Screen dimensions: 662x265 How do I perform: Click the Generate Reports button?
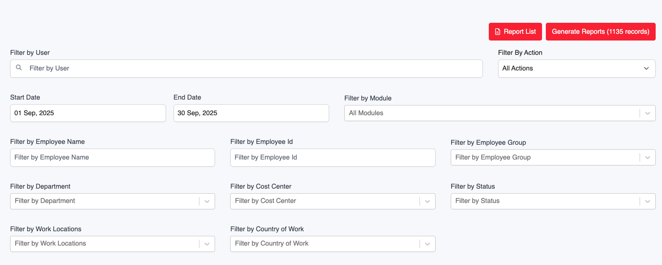600,32
